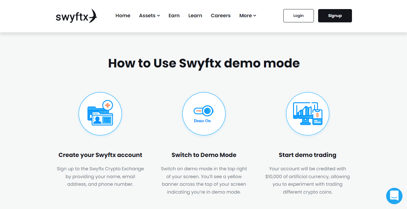Click the Login button
The width and height of the screenshot is (407, 209).
click(298, 16)
